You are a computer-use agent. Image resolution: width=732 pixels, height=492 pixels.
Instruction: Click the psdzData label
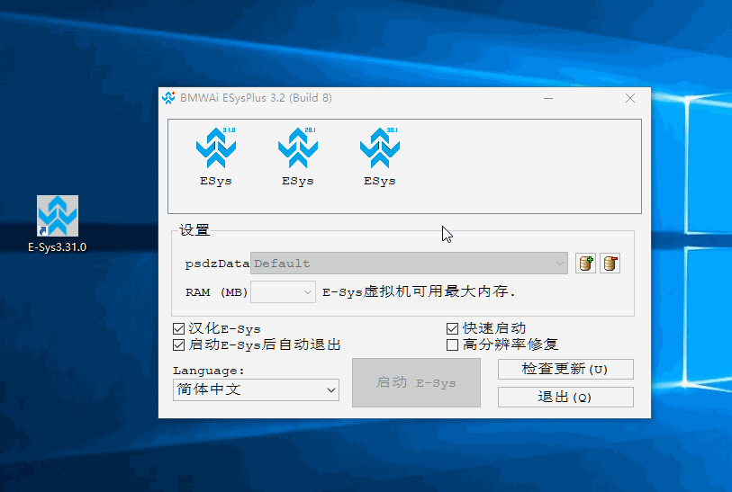click(x=217, y=264)
